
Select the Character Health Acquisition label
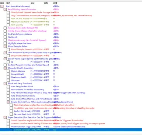click(21, 68)
